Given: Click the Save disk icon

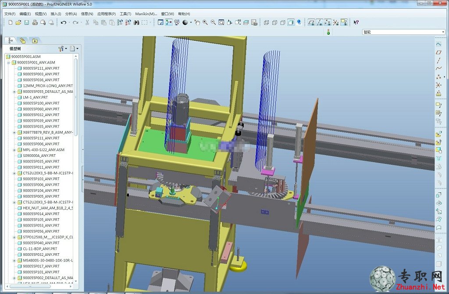Looking at the screenshot, I should (27, 22).
